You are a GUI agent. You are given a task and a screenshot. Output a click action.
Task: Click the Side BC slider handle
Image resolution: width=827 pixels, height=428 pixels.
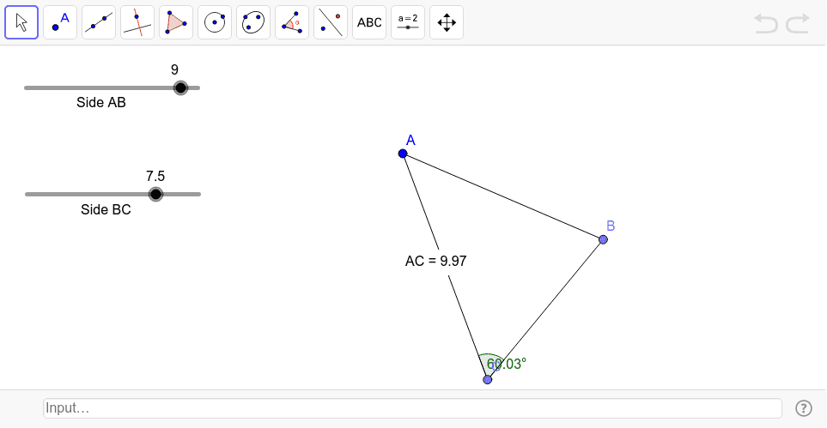[x=155, y=195]
